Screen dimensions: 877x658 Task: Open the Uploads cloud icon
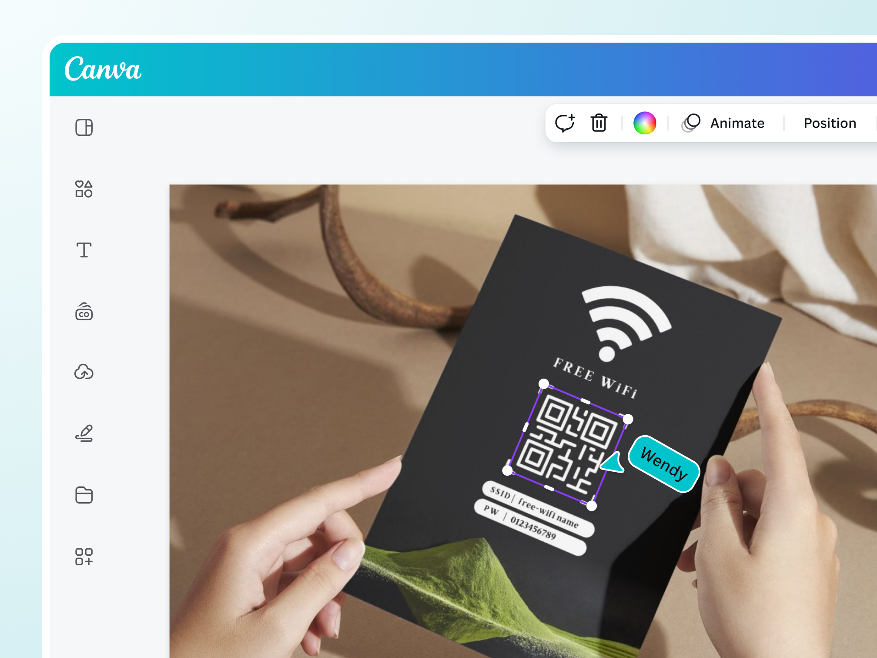point(84,372)
